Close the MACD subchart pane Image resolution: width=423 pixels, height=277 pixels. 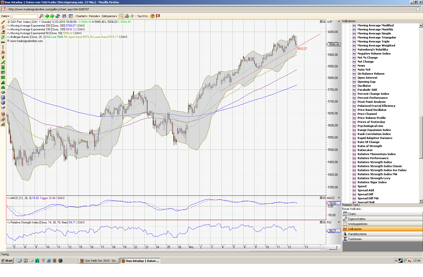click(324, 198)
